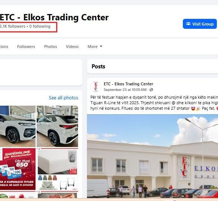Click the ETC logo avatar on the post

tap(95, 86)
